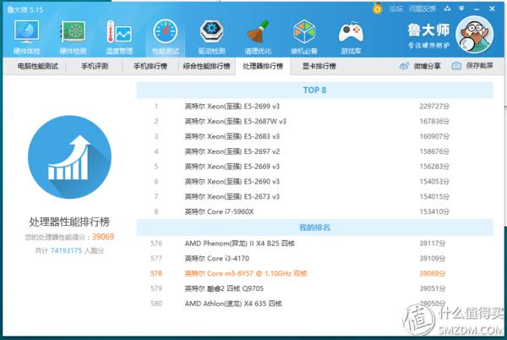Click the large ranking chart circle graphic
The image size is (507, 340).
pos(69,157)
